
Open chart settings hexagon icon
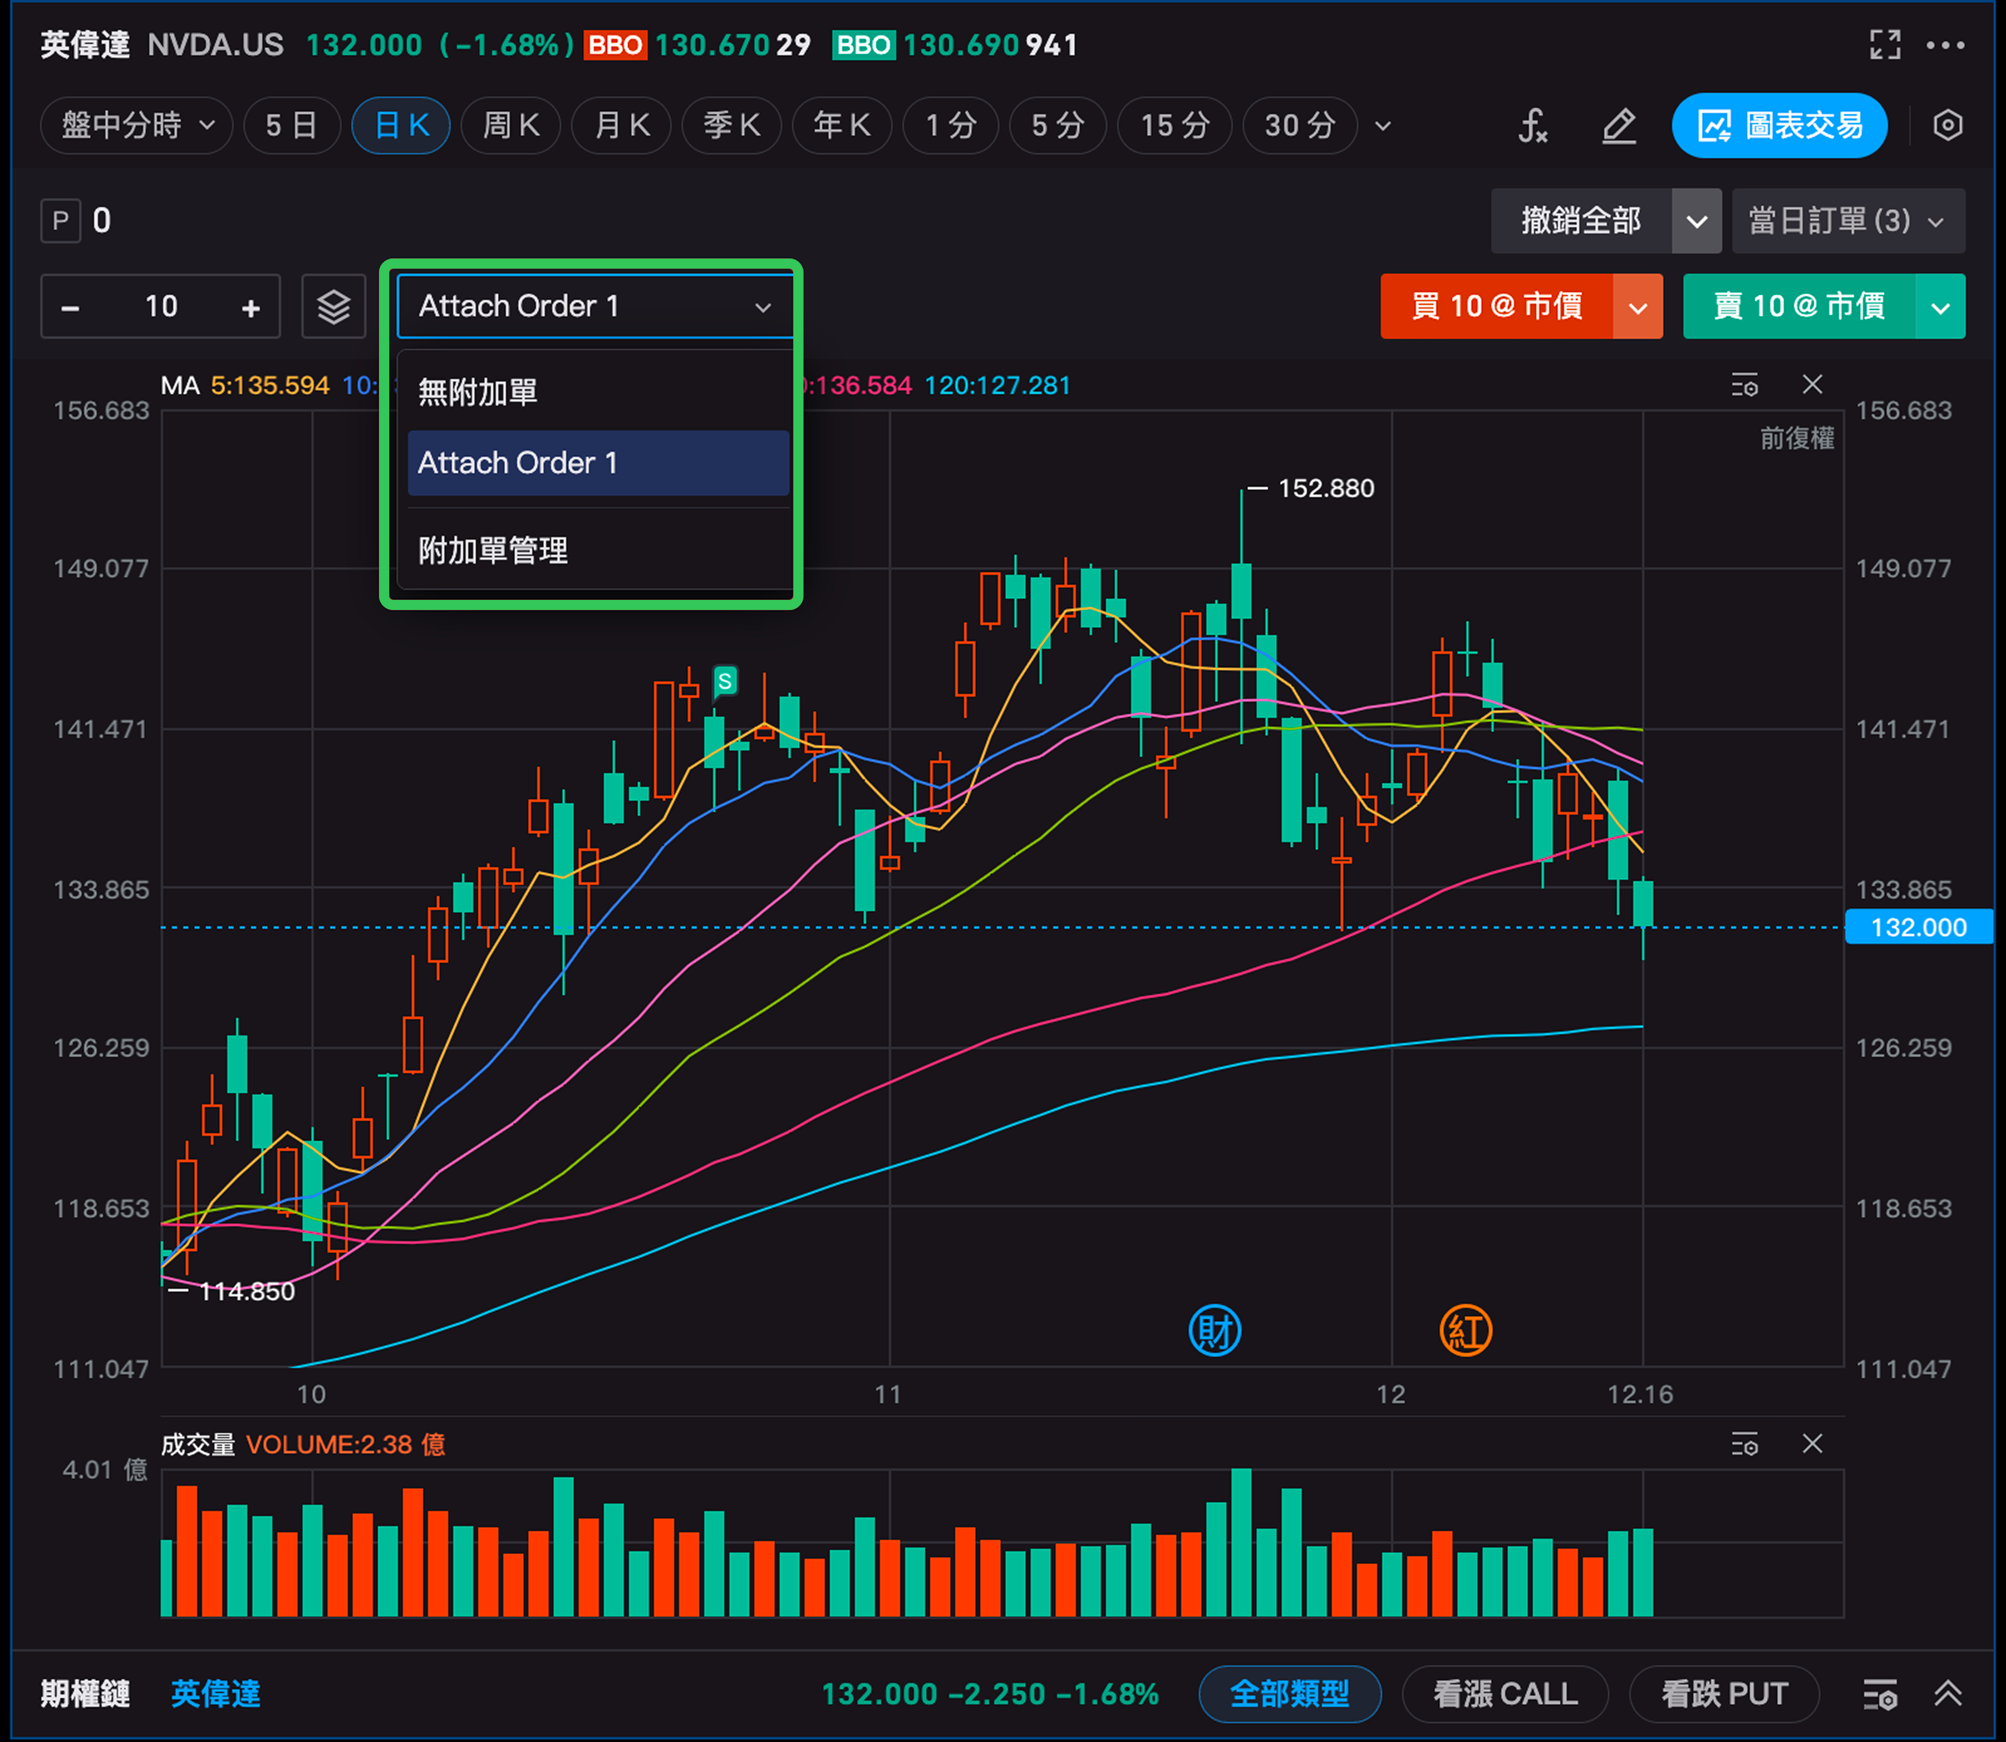[x=1948, y=126]
